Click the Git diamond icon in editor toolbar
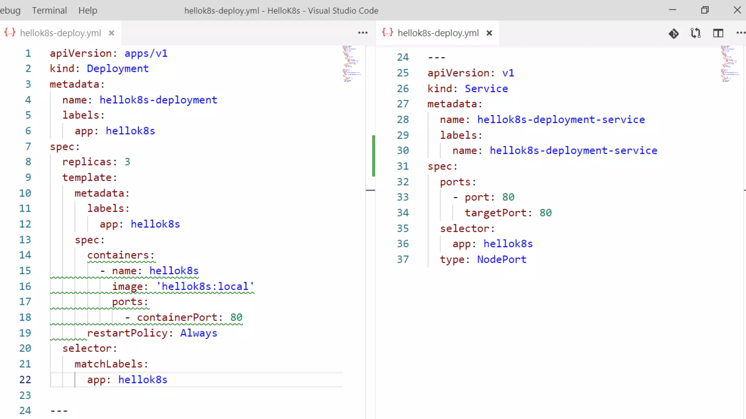The image size is (746, 419). pyautogui.click(x=674, y=33)
